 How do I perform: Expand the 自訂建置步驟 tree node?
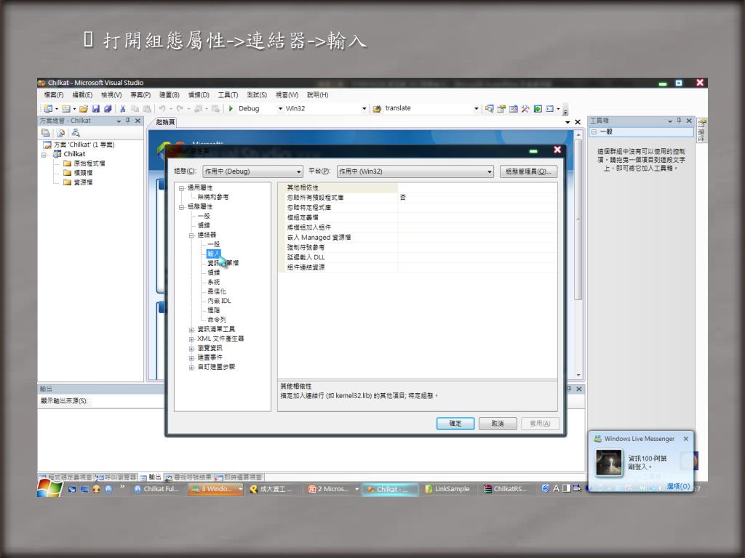click(x=191, y=367)
